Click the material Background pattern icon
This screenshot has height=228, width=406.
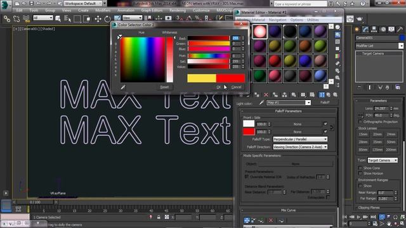[337, 42]
